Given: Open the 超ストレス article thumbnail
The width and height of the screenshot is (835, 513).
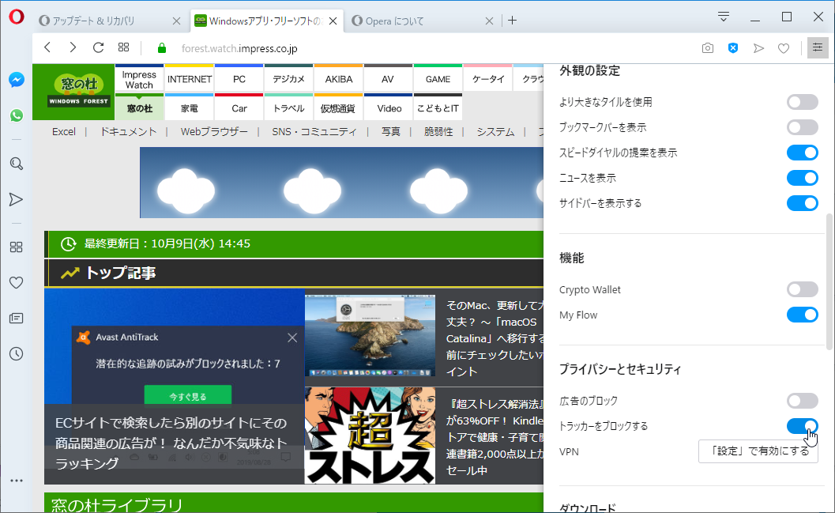Looking at the screenshot, I should tap(370, 436).
